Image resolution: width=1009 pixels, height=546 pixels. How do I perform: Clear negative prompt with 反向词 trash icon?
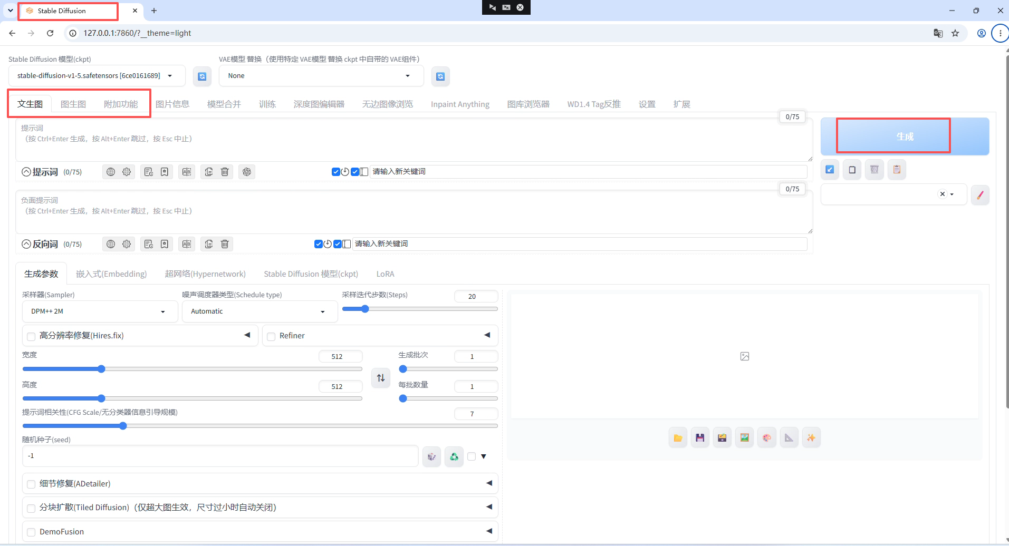click(225, 244)
